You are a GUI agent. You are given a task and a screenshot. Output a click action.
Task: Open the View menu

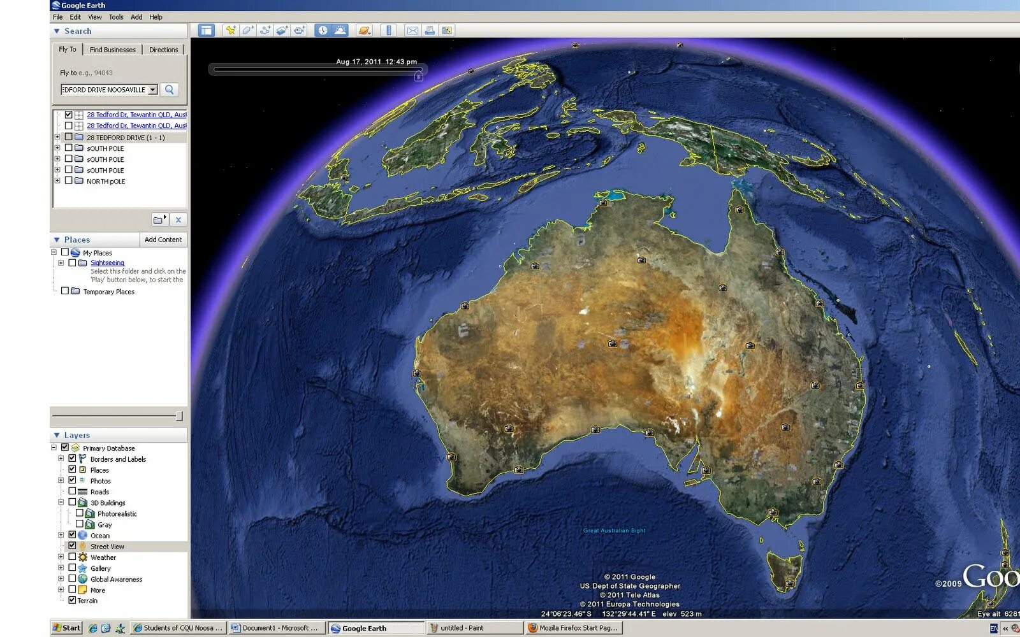[95, 17]
